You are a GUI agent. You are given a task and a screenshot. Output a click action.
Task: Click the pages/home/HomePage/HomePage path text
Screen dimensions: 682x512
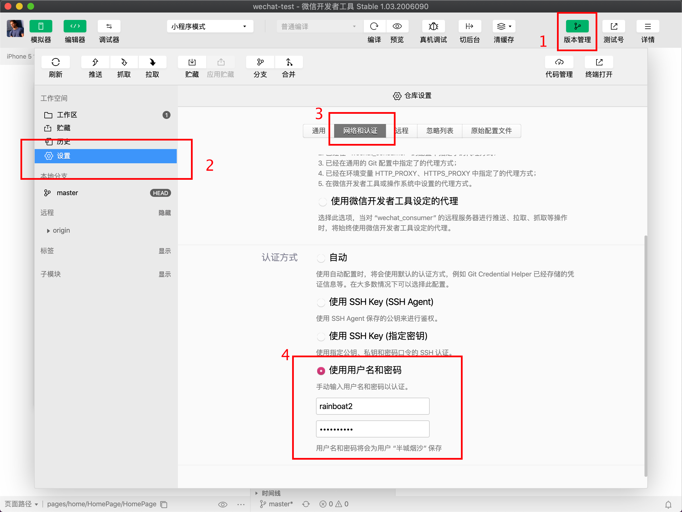point(102,504)
